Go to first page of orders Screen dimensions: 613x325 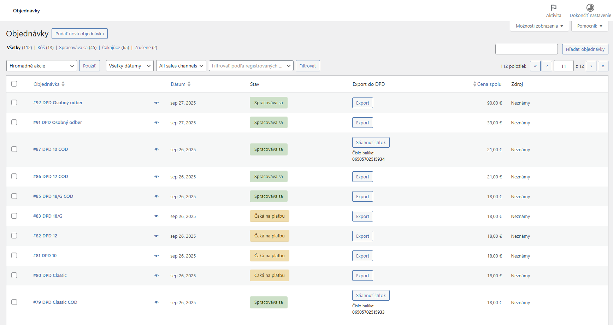(x=535, y=66)
